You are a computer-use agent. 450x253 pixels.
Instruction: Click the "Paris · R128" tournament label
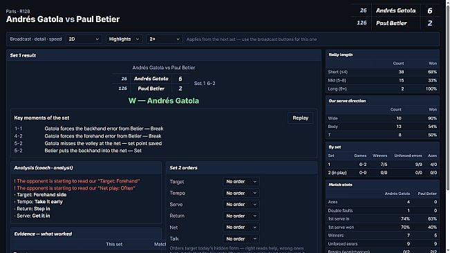point(18,11)
